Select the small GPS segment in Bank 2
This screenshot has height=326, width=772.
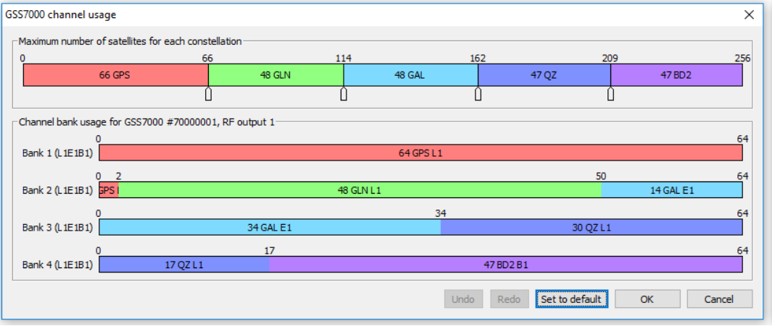click(x=109, y=190)
